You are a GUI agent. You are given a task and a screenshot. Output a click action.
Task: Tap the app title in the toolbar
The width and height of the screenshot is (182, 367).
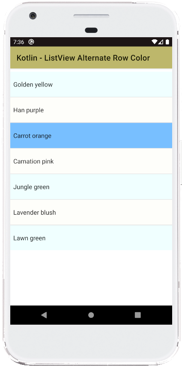(x=83, y=58)
